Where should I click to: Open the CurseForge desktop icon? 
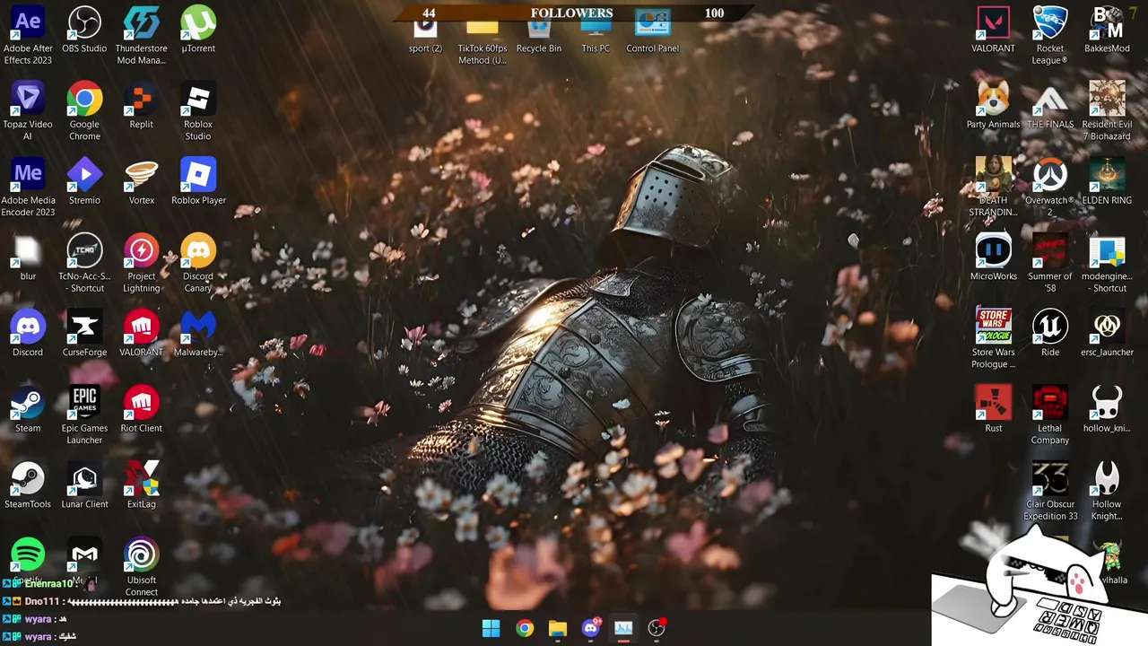coord(84,334)
